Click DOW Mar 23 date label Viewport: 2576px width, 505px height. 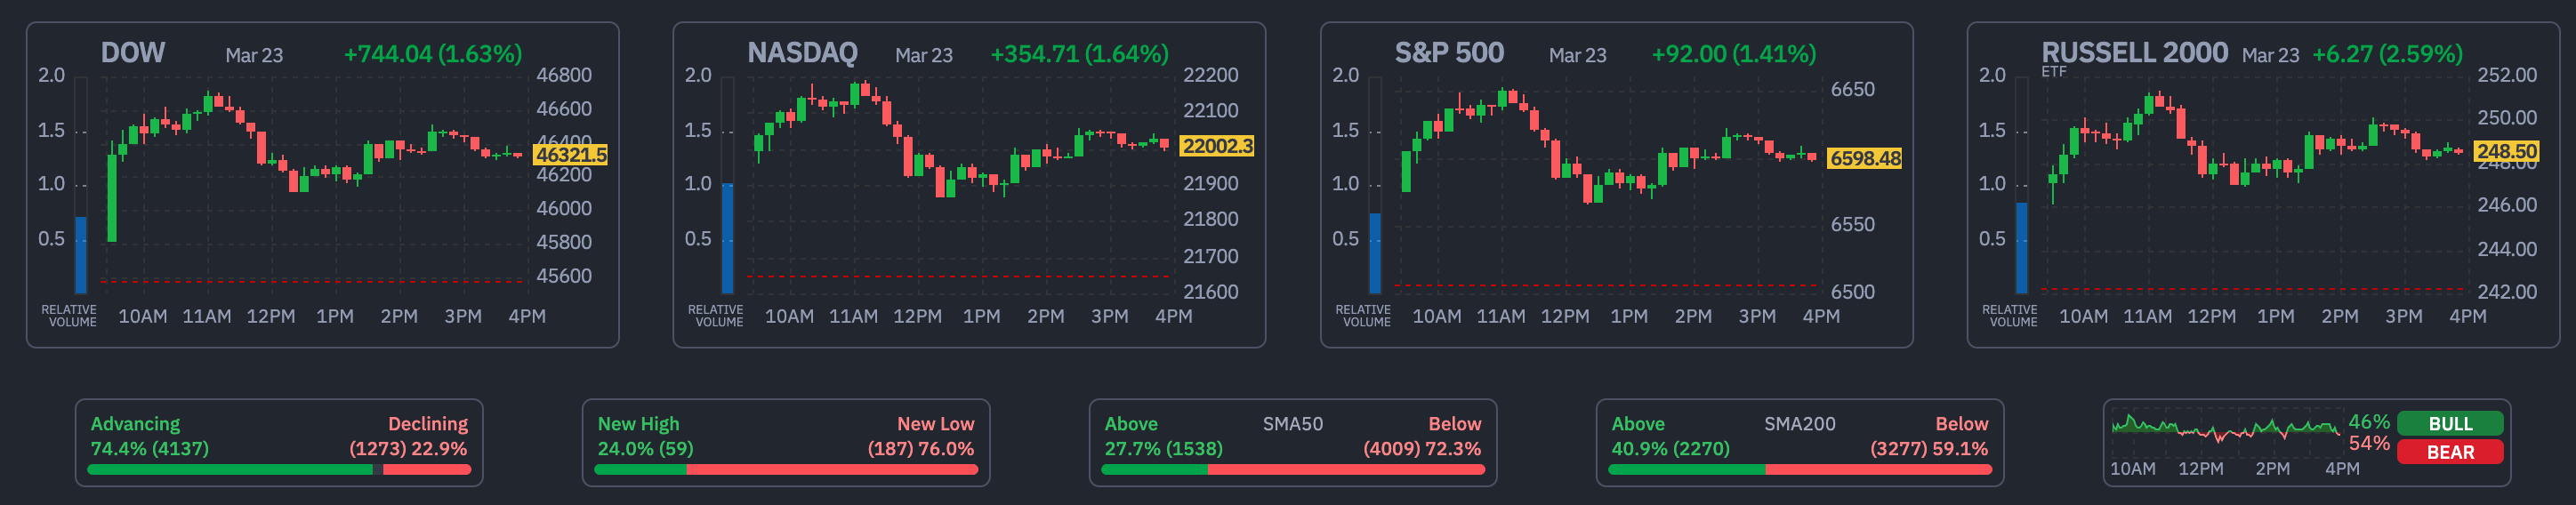[x=254, y=56]
